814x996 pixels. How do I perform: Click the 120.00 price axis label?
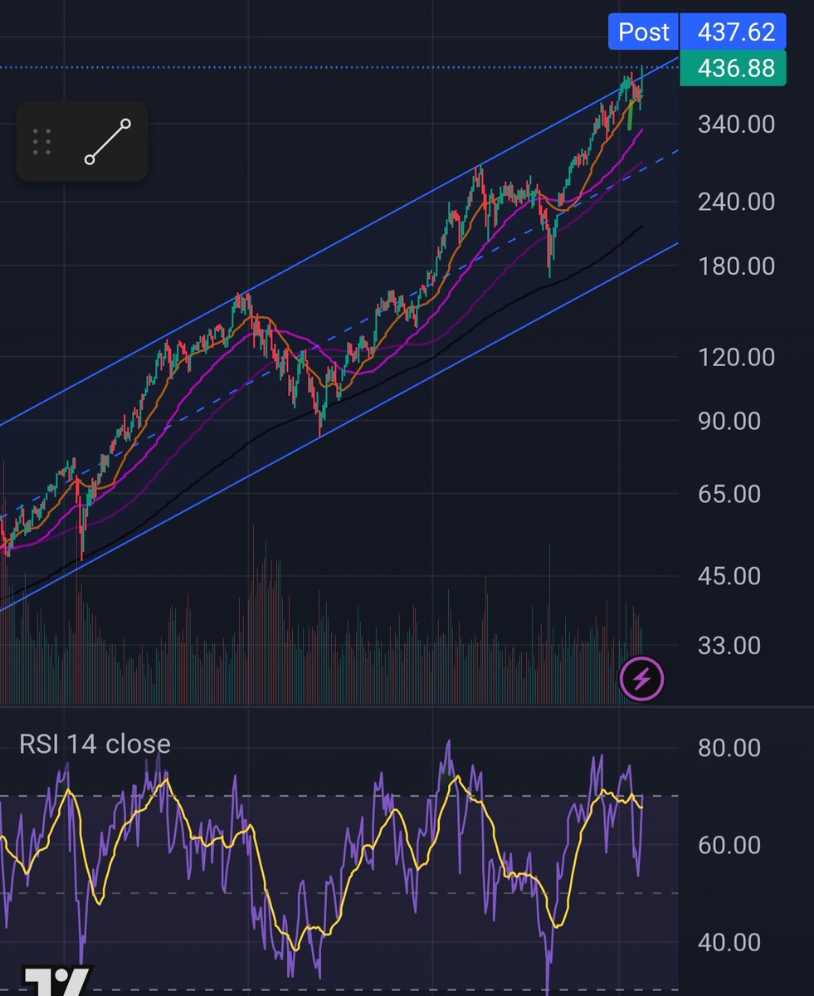[737, 358]
